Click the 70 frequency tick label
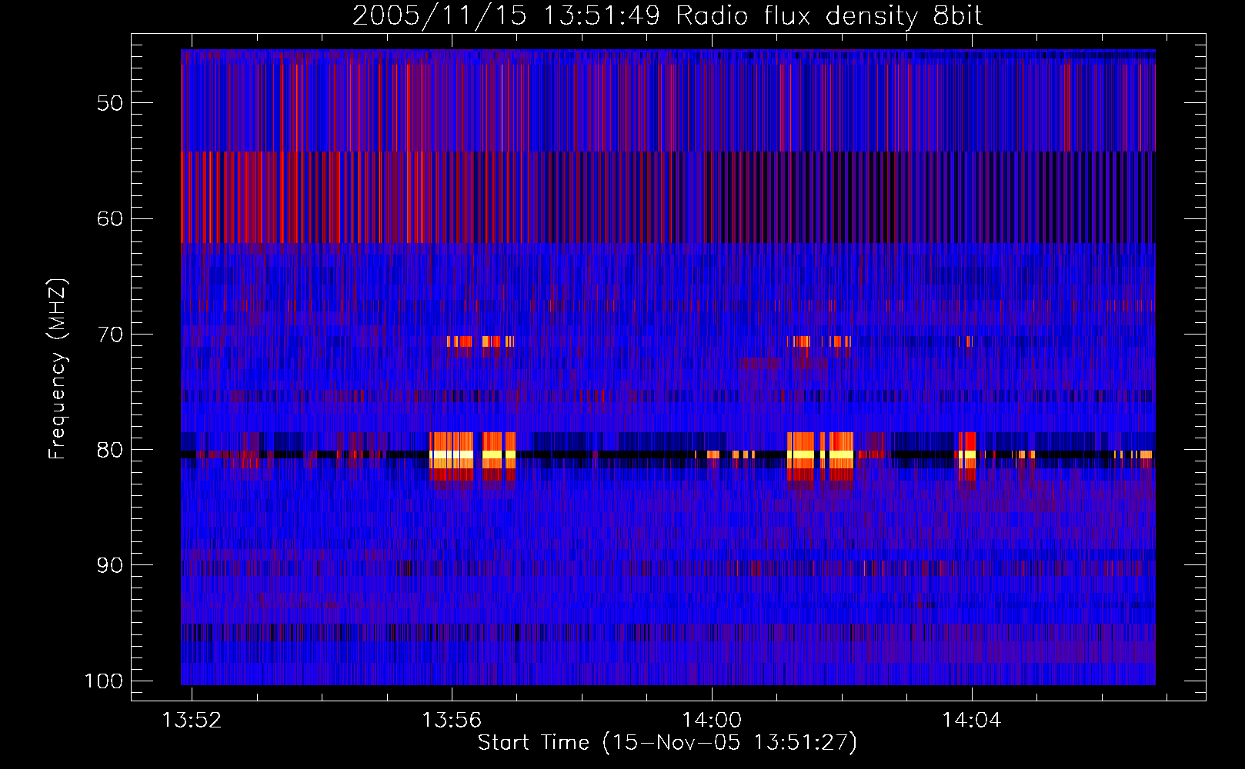Image resolution: width=1245 pixels, height=769 pixels. click(110, 335)
